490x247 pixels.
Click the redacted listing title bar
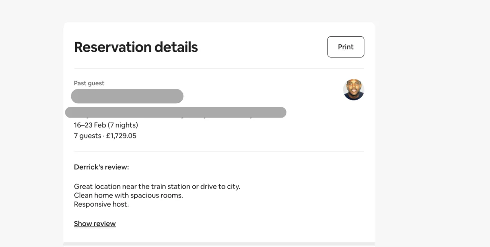176,112
